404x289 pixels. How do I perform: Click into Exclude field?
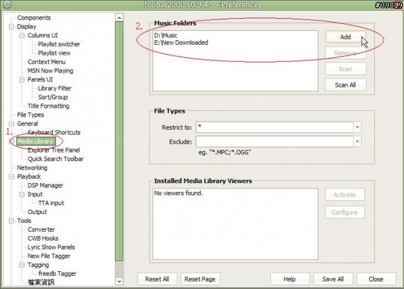(x=275, y=142)
